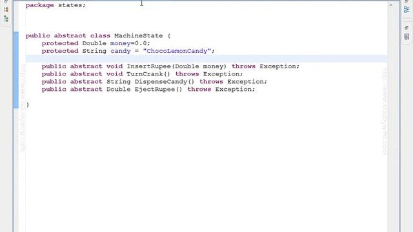Screen dimensions: 413x232
Task: Click 'throws' keyword on the EjectRupee line
Action: 199,89
